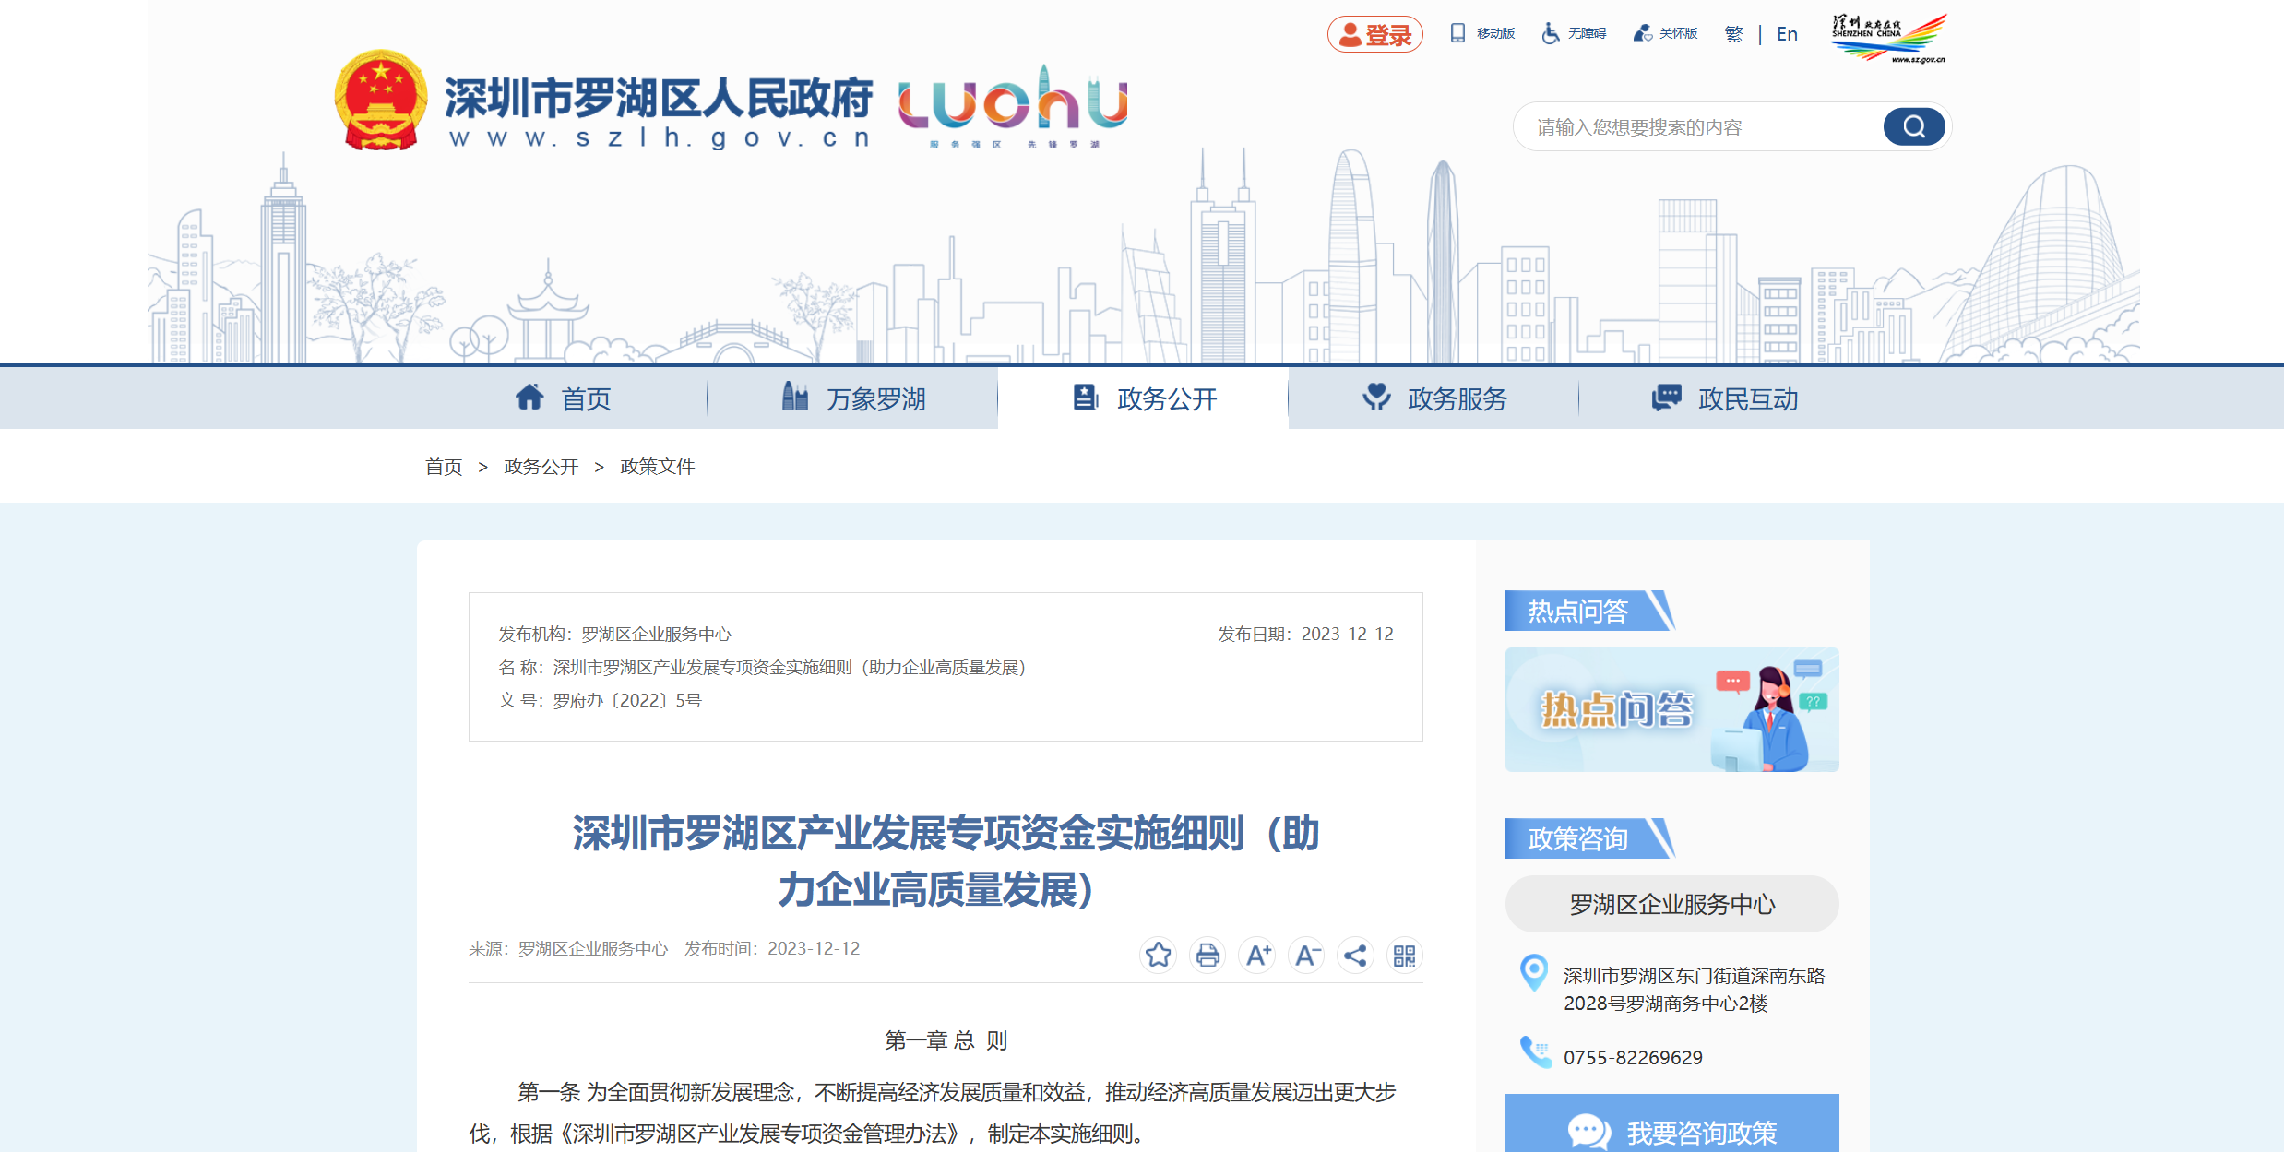This screenshot has height=1152, width=2284.
Task: Share the article with the share icon
Action: click(x=1355, y=956)
